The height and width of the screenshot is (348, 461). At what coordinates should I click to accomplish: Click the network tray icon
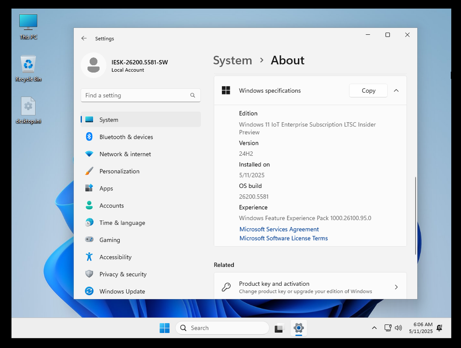pos(388,328)
